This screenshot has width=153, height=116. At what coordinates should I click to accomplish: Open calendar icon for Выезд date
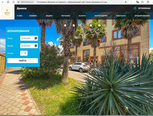pos(36,46)
